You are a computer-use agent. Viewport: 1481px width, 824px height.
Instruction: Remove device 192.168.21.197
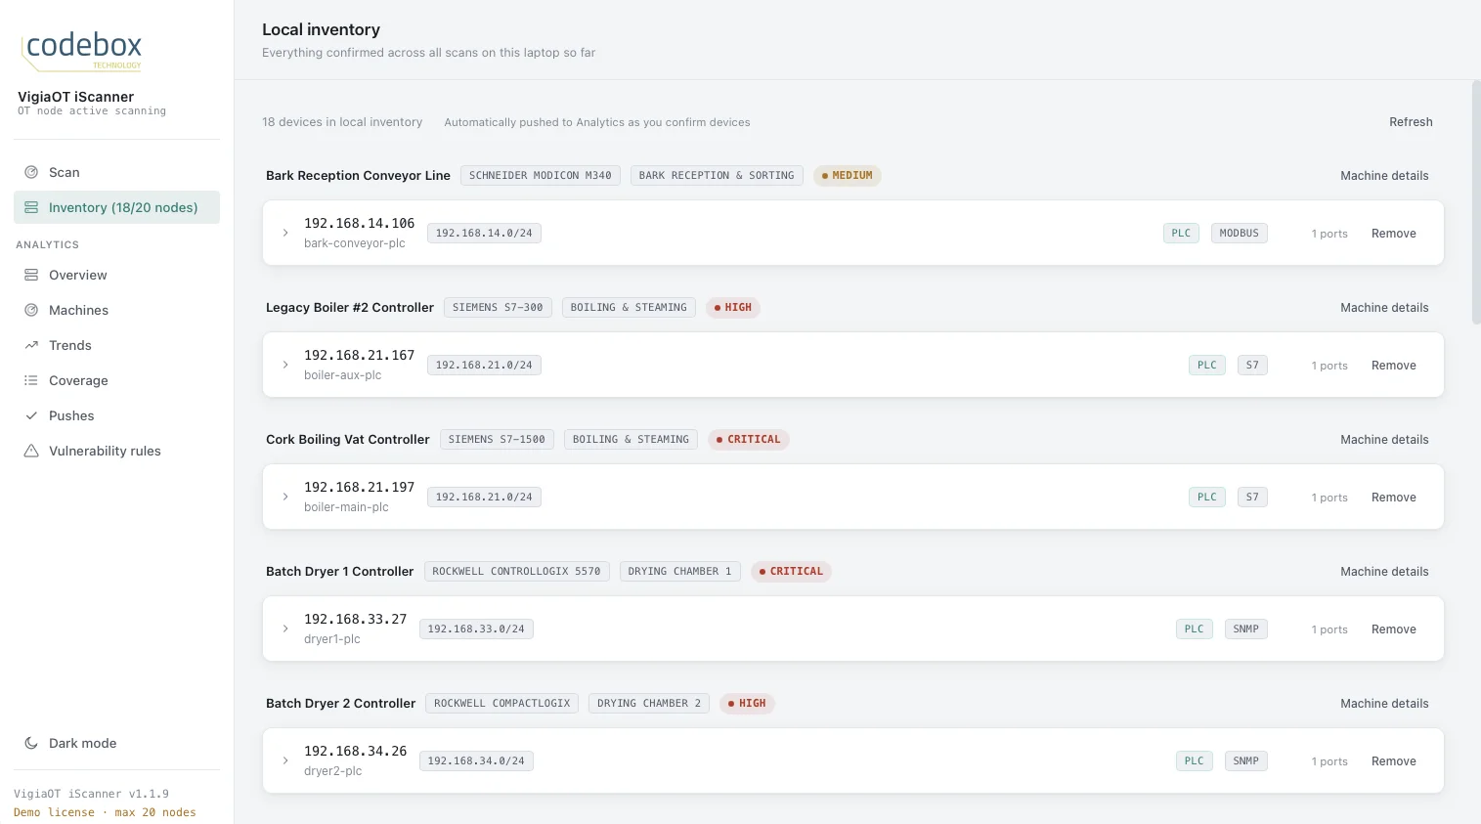(x=1393, y=498)
